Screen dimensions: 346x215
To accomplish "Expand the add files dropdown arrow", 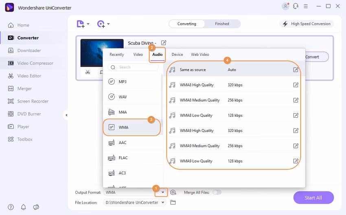I will [x=88, y=24].
